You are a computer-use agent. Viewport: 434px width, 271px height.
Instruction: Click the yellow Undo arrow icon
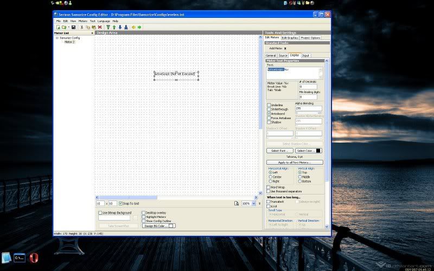click(x=133, y=27)
